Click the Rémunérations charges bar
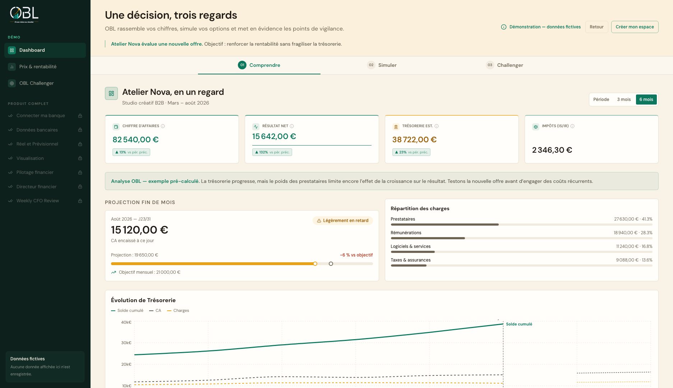 [521, 238]
